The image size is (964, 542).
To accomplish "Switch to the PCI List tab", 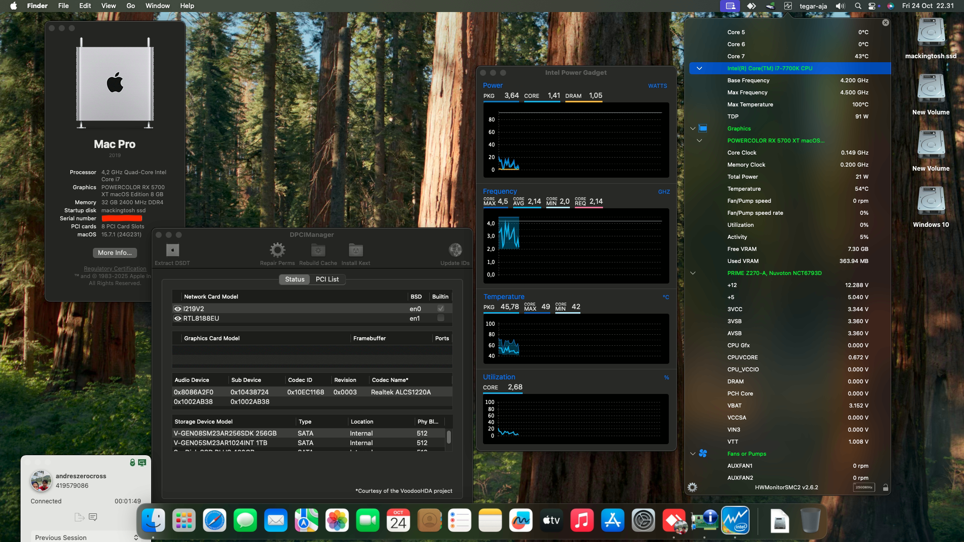I will point(327,280).
